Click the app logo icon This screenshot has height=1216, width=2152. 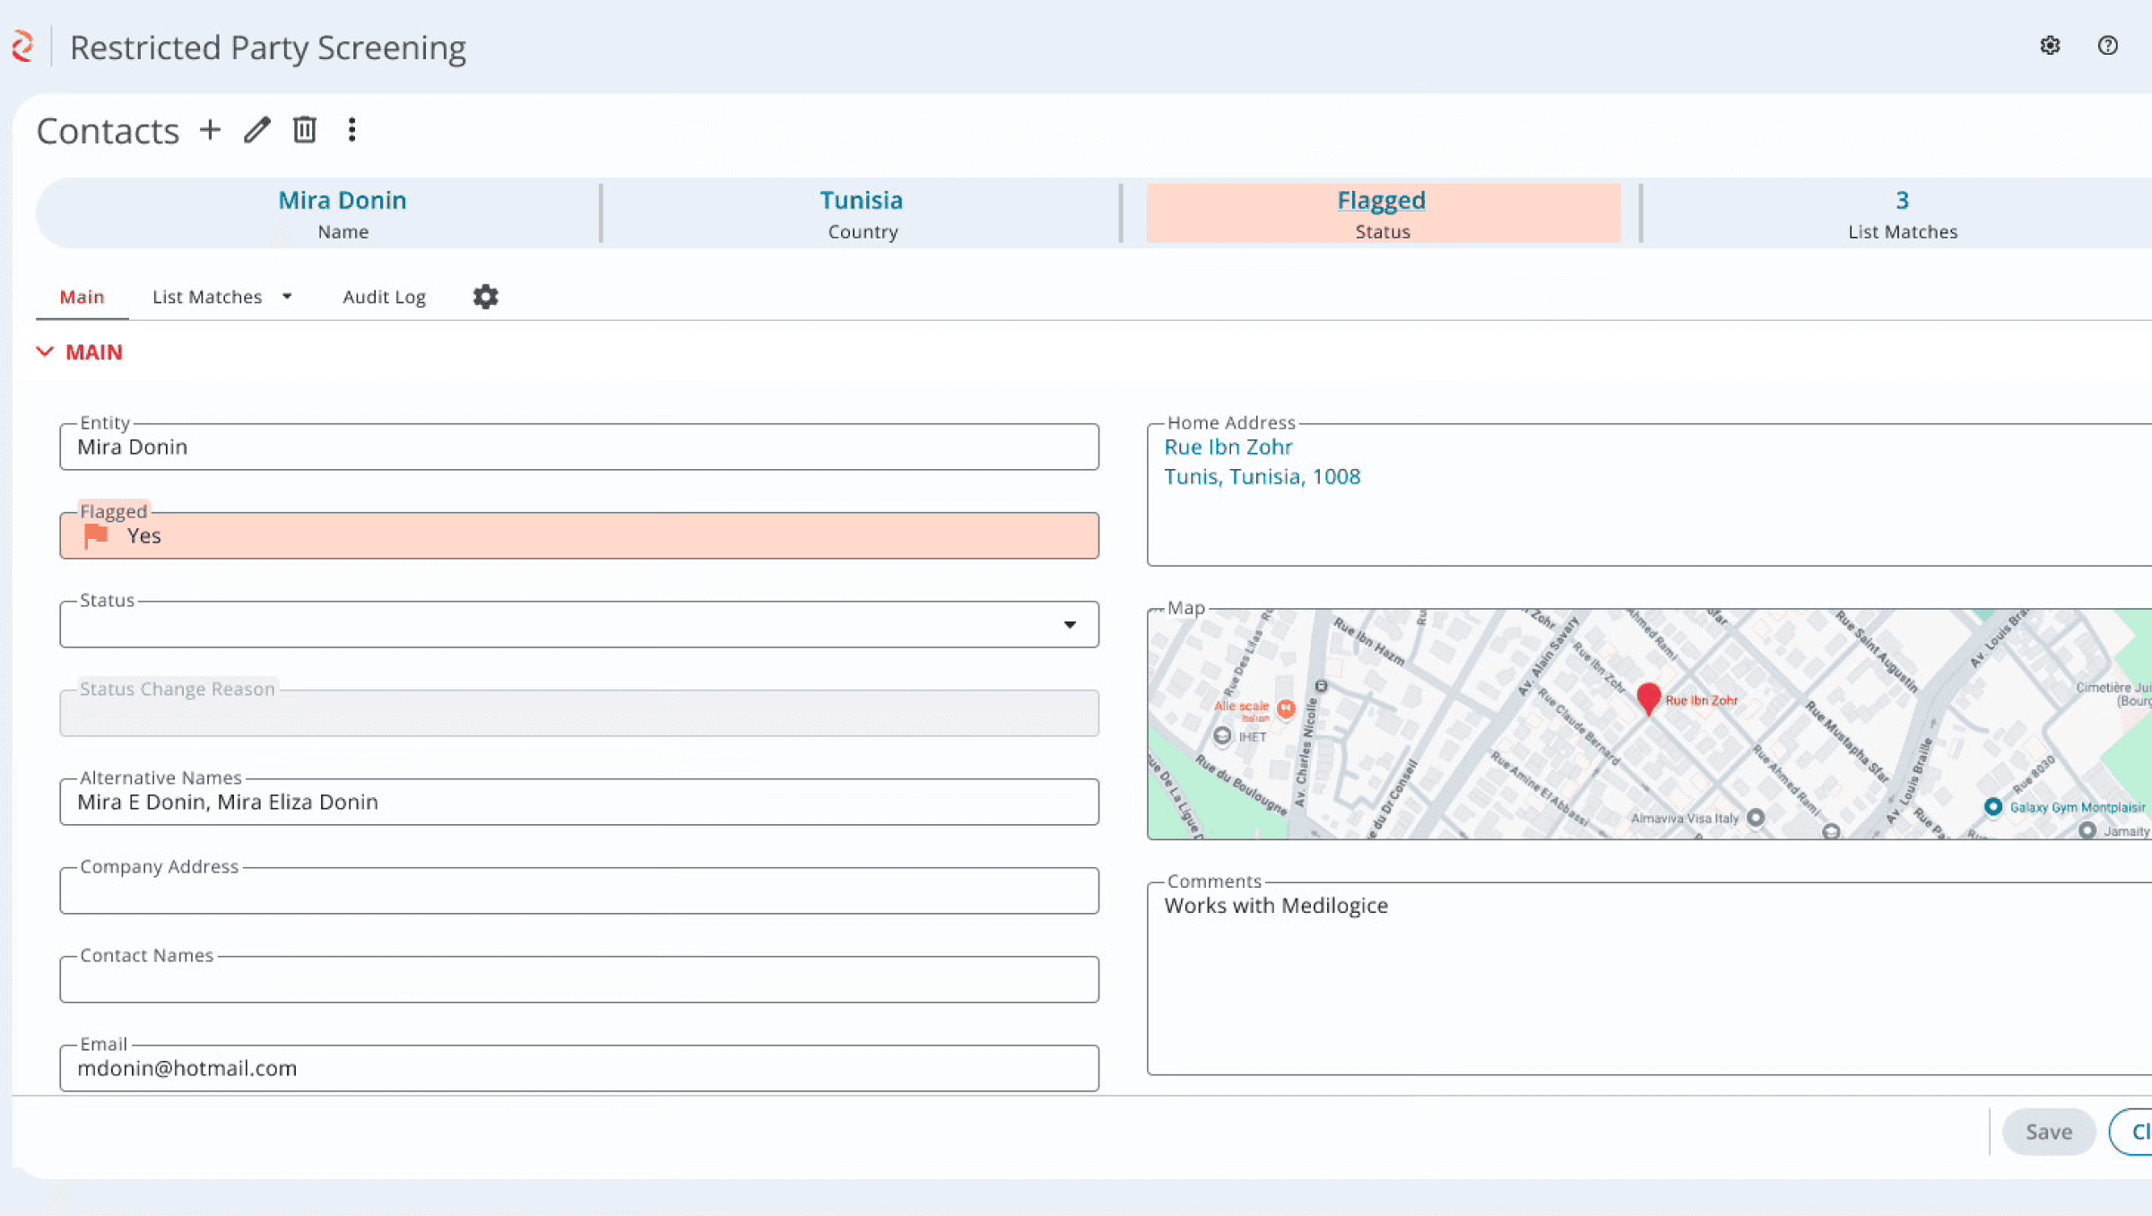23,47
